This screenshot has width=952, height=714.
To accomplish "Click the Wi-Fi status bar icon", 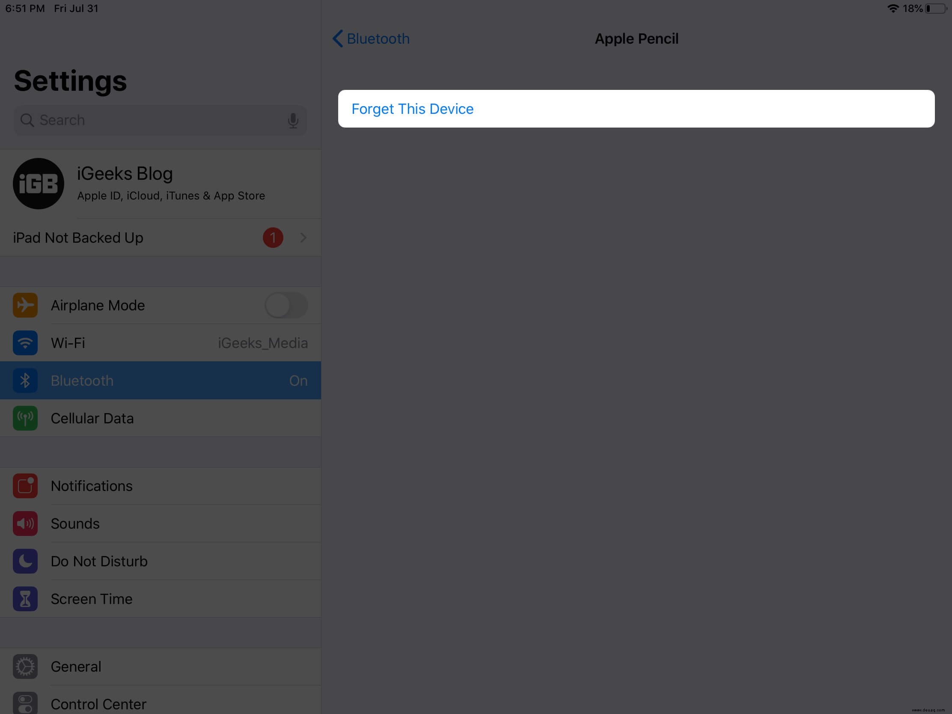I will pos(893,9).
